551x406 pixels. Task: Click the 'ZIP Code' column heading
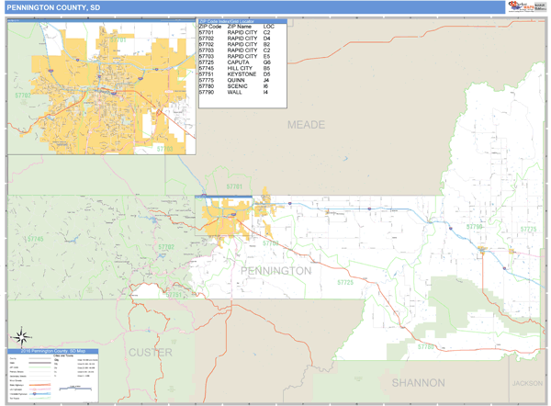coord(210,27)
